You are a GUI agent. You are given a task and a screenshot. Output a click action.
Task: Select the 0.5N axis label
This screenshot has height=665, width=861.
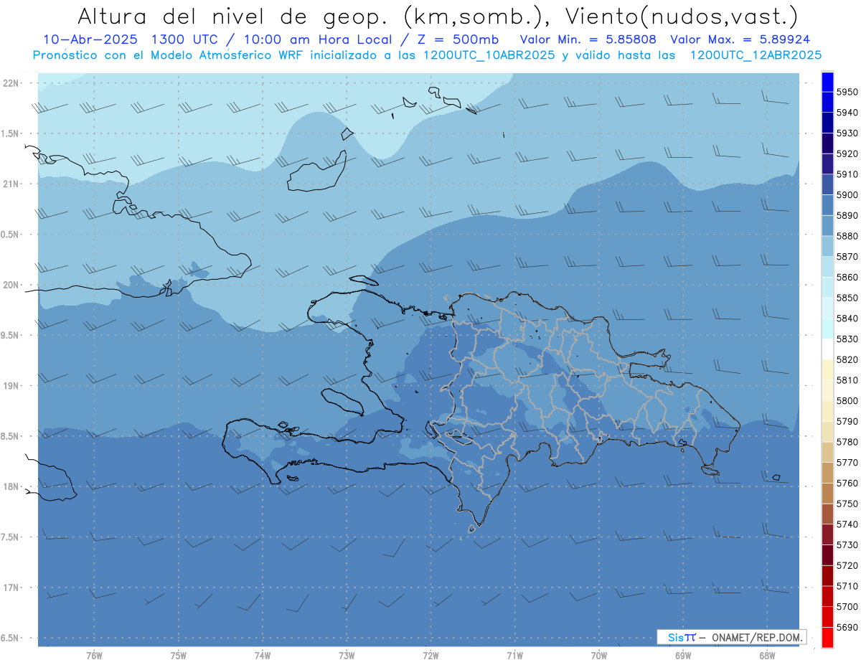[x=9, y=235]
